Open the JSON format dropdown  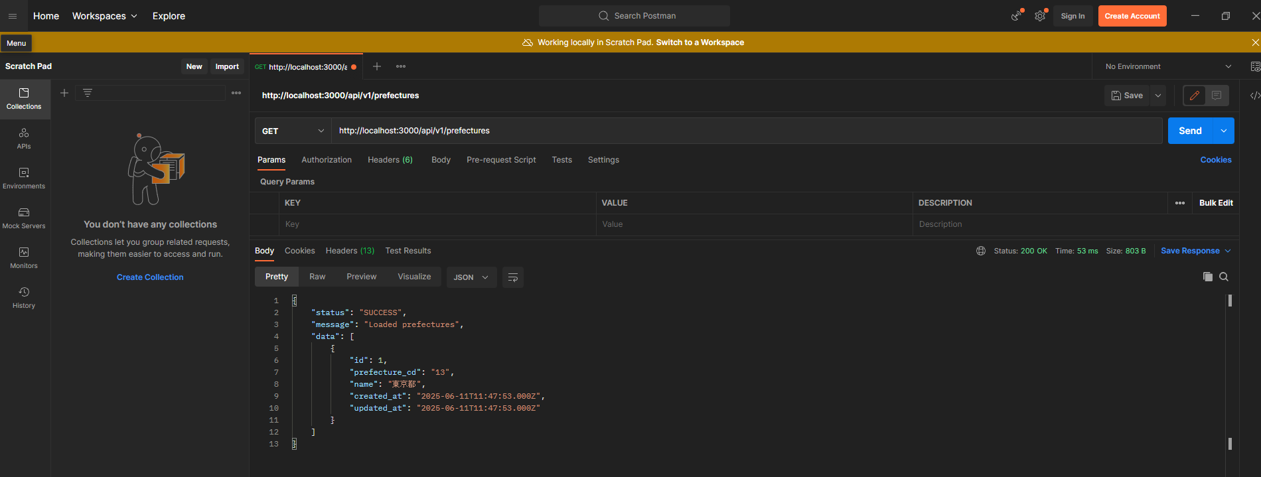pyautogui.click(x=471, y=277)
